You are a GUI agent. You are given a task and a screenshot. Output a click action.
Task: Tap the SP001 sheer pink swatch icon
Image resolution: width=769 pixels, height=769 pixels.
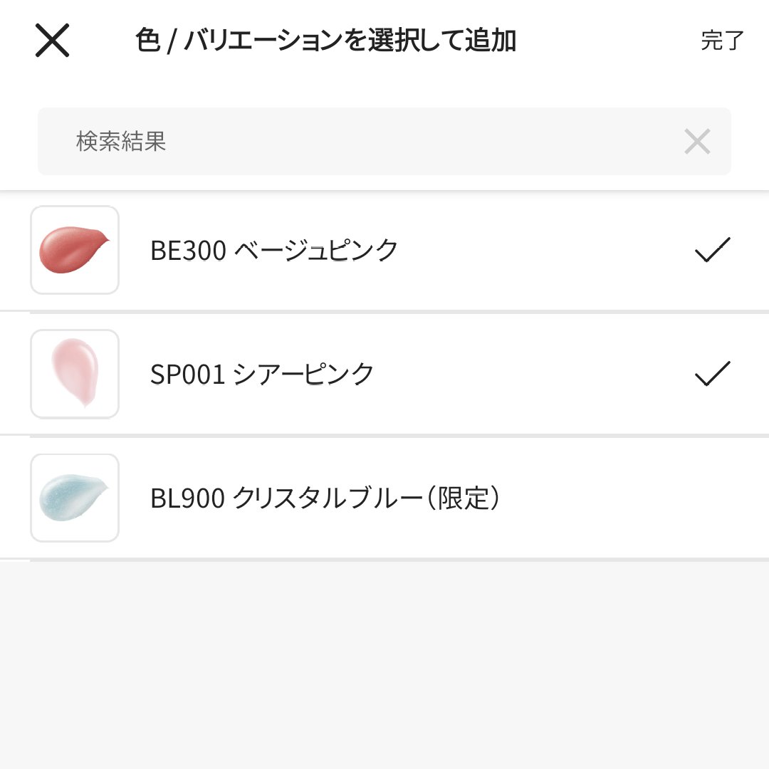[x=75, y=374]
